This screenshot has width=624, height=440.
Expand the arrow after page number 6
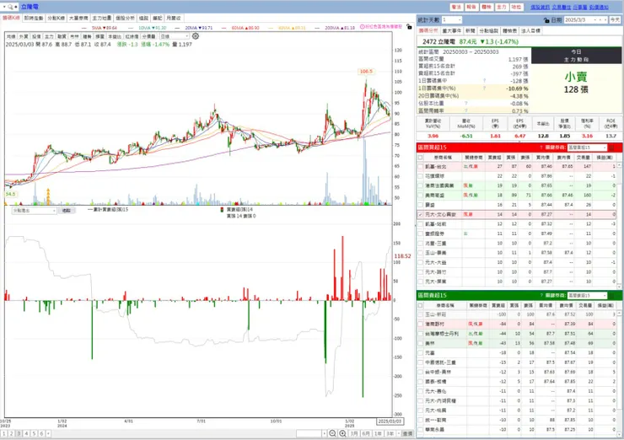click(x=48, y=433)
